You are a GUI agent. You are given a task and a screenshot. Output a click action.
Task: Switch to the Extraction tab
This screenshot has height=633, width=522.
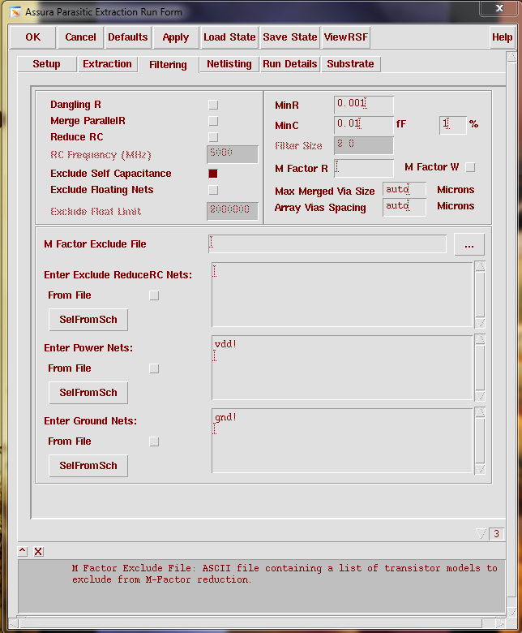(x=107, y=64)
